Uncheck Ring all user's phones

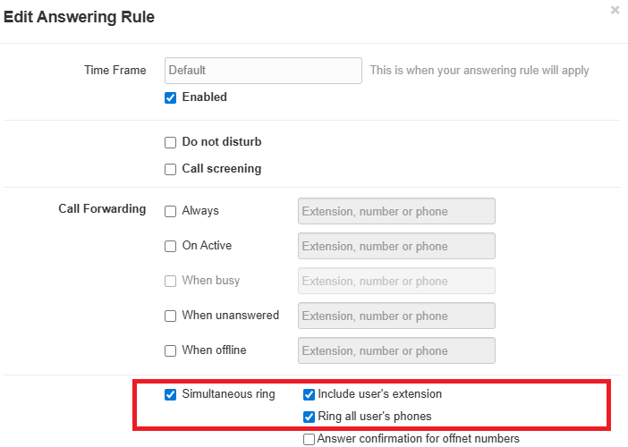point(309,417)
